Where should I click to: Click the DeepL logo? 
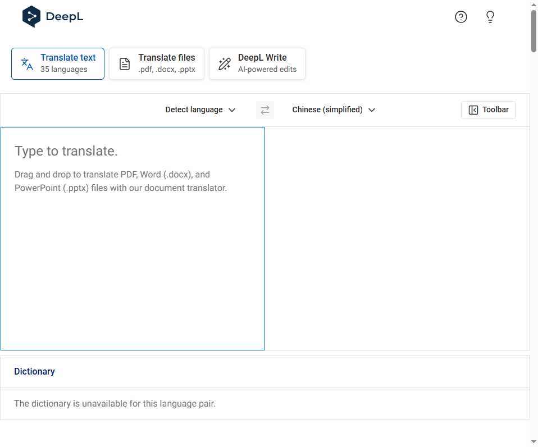52,17
